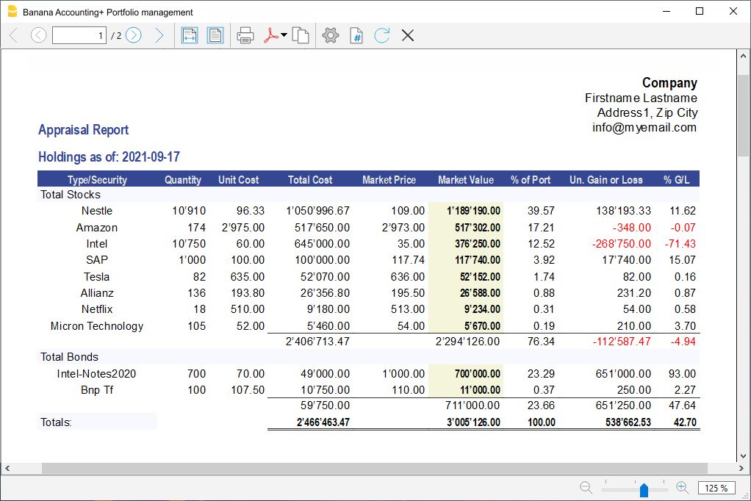Click horizontal scrollbar right arrow

[x=741, y=468]
